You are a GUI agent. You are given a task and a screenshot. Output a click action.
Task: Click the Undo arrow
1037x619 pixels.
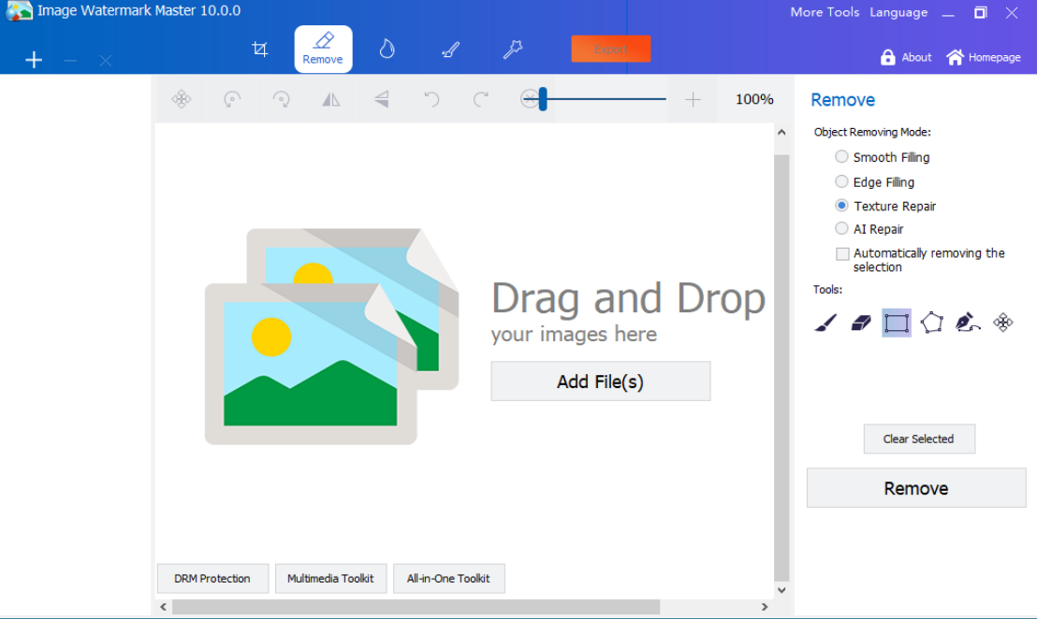click(x=431, y=99)
